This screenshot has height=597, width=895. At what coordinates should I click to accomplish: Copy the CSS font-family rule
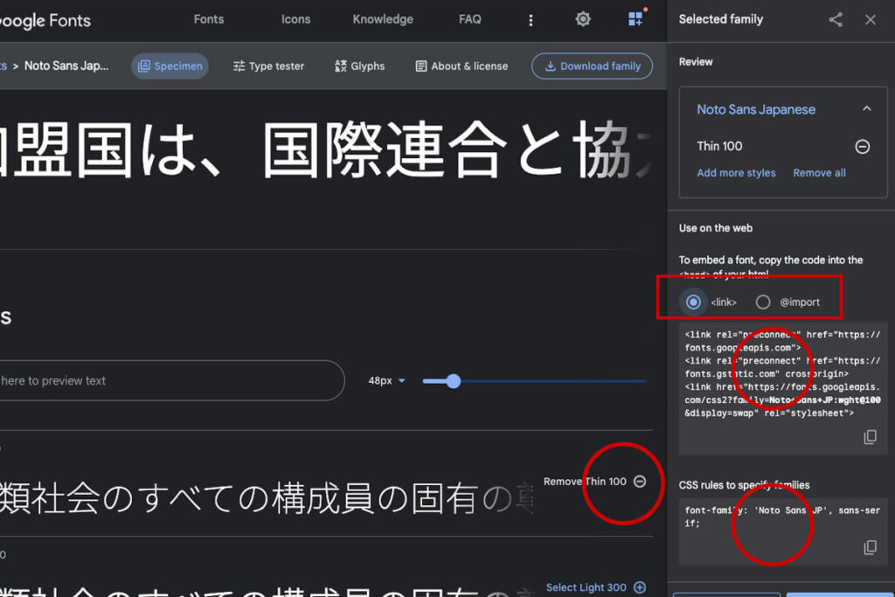870,547
